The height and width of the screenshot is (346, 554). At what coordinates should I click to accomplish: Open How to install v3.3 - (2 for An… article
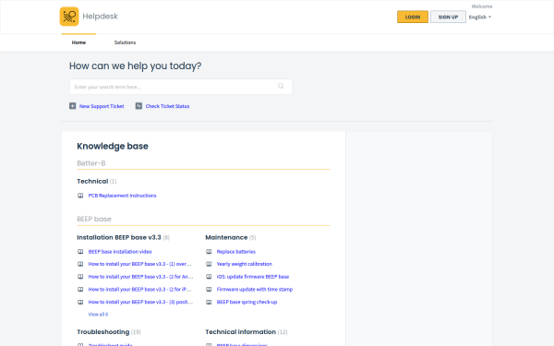[140, 277]
